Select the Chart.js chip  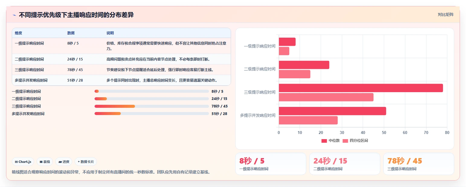tap(23, 162)
